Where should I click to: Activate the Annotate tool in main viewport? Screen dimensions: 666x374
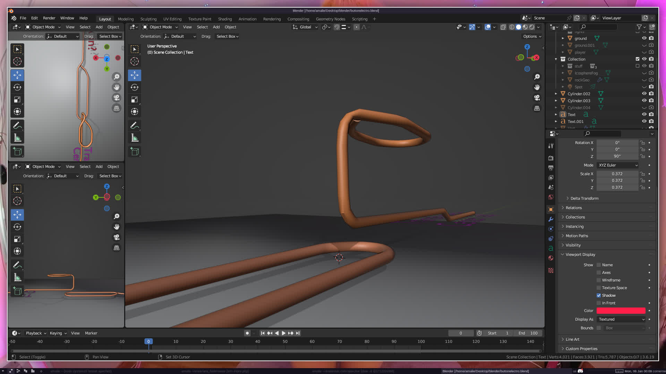click(135, 125)
